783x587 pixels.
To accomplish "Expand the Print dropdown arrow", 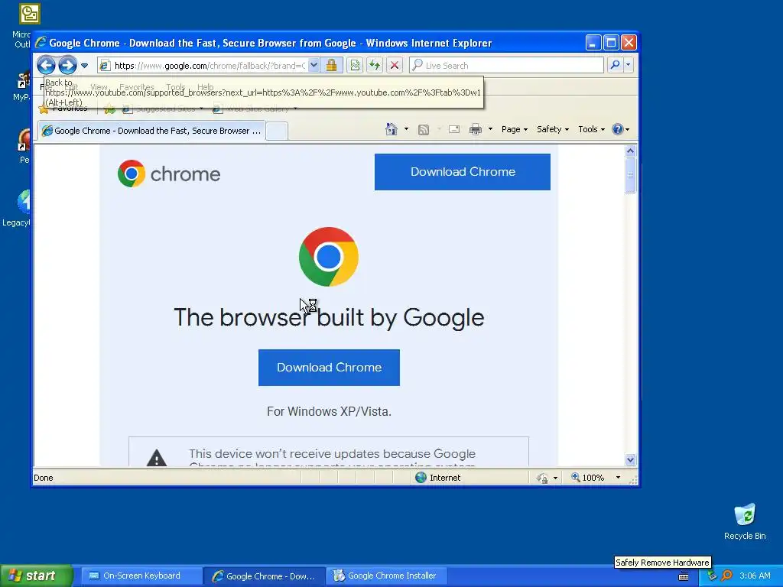I will tap(490, 129).
